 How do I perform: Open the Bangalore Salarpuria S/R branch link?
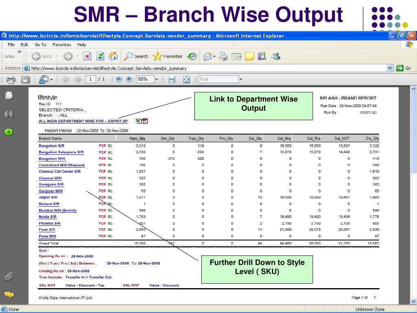[x=61, y=152]
